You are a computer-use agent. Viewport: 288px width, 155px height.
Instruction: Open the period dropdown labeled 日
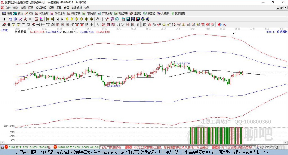point(4,19)
